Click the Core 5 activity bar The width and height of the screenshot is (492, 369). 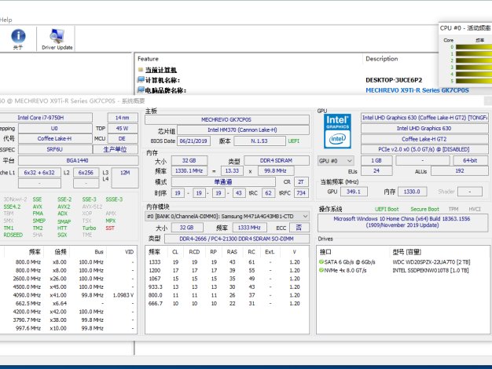point(474,81)
